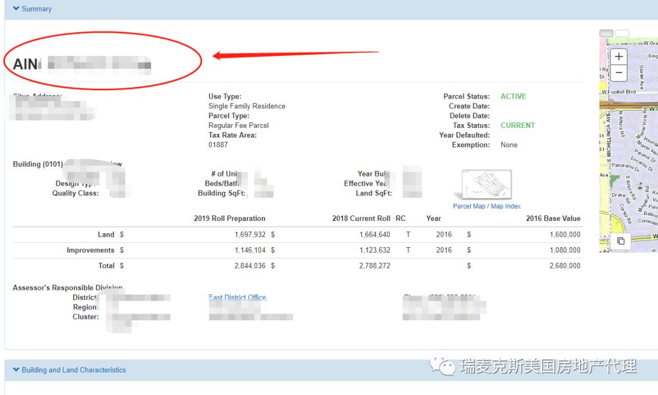Viewport: 658px width, 395px height.
Task: Click the Quality Class label
Action: (x=75, y=193)
